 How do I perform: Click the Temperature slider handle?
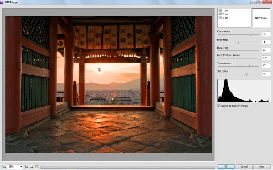(248, 67)
